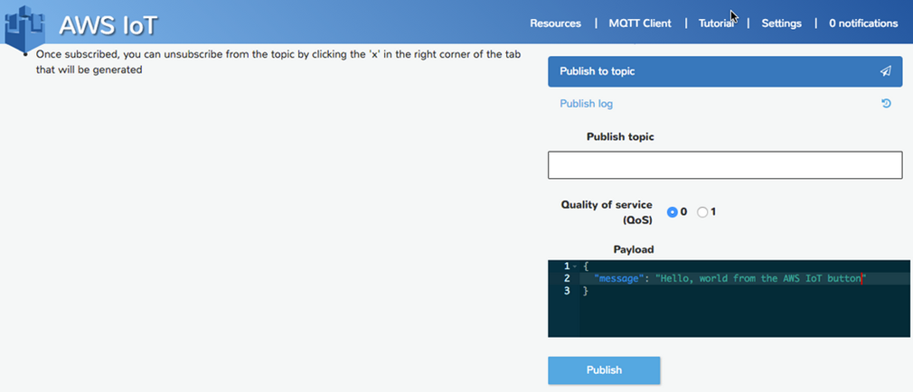Select QoS level 0 radio button
913x392 pixels.
point(672,212)
